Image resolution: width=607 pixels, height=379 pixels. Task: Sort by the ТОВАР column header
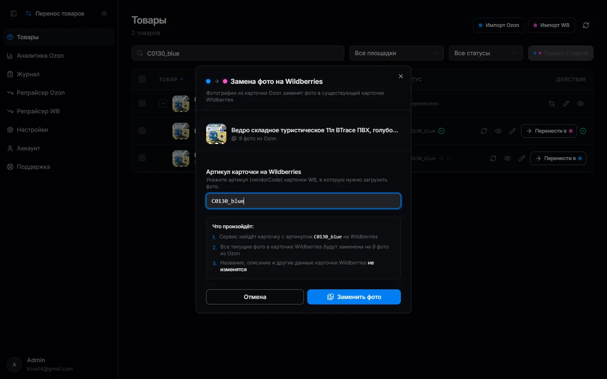[171, 79]
